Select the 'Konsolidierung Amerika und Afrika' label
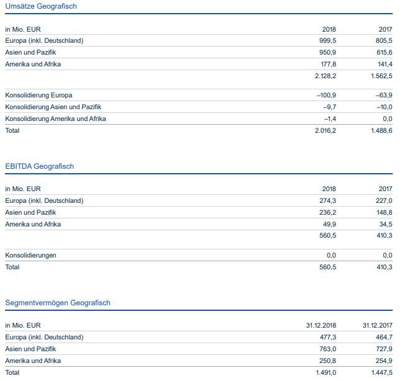 pyautogui.click(x=55, y=119)
